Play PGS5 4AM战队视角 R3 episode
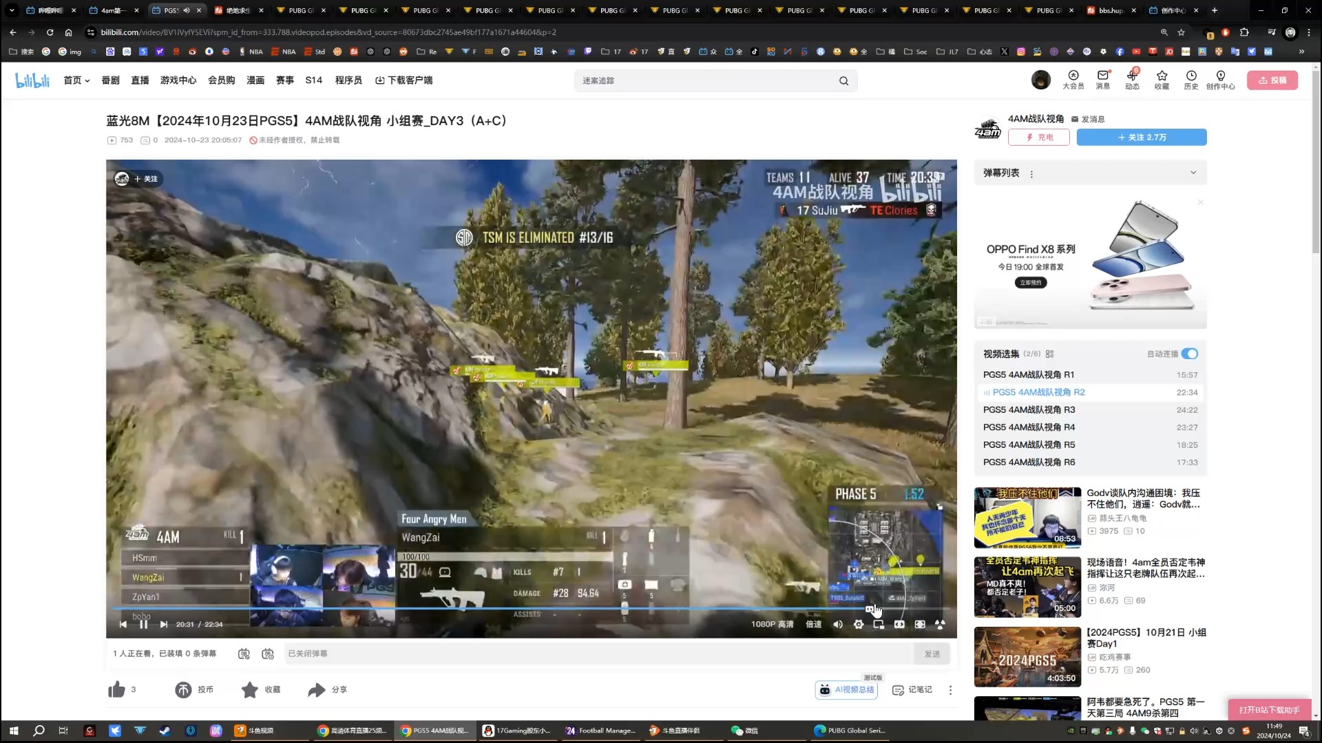Screen dimensions: 1322x743 coord(1091,410)
